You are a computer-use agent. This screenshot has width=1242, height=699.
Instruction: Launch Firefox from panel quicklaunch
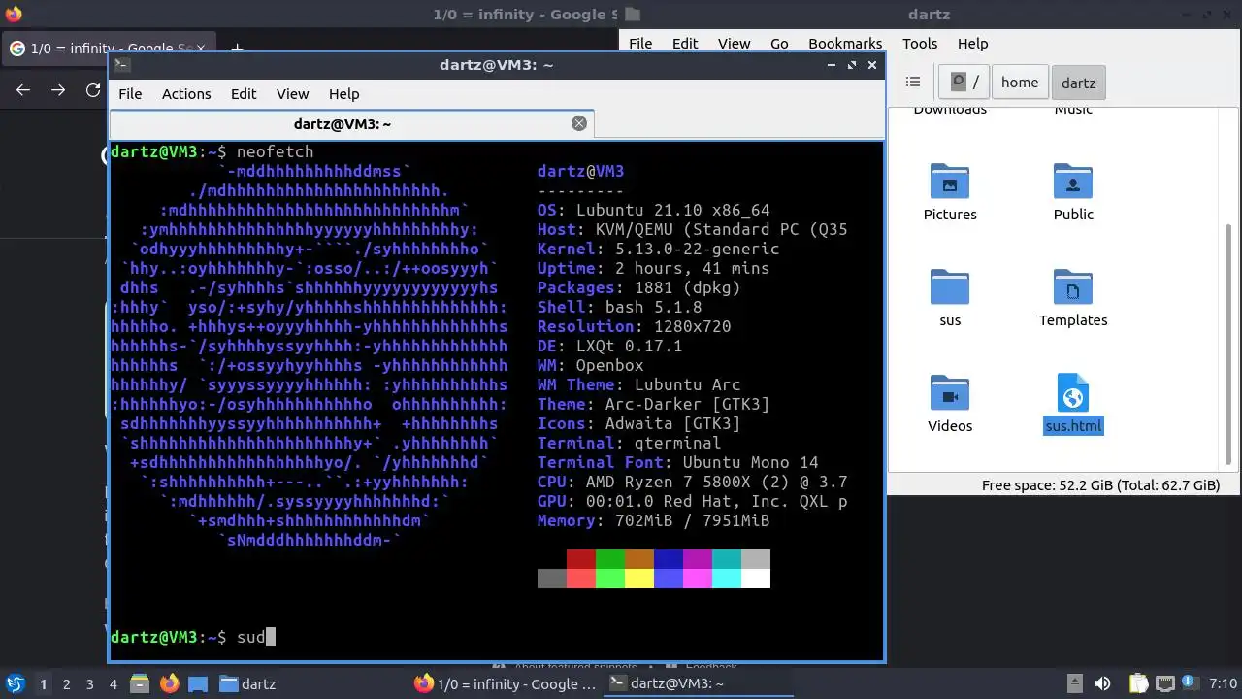(x=169, y=683)
